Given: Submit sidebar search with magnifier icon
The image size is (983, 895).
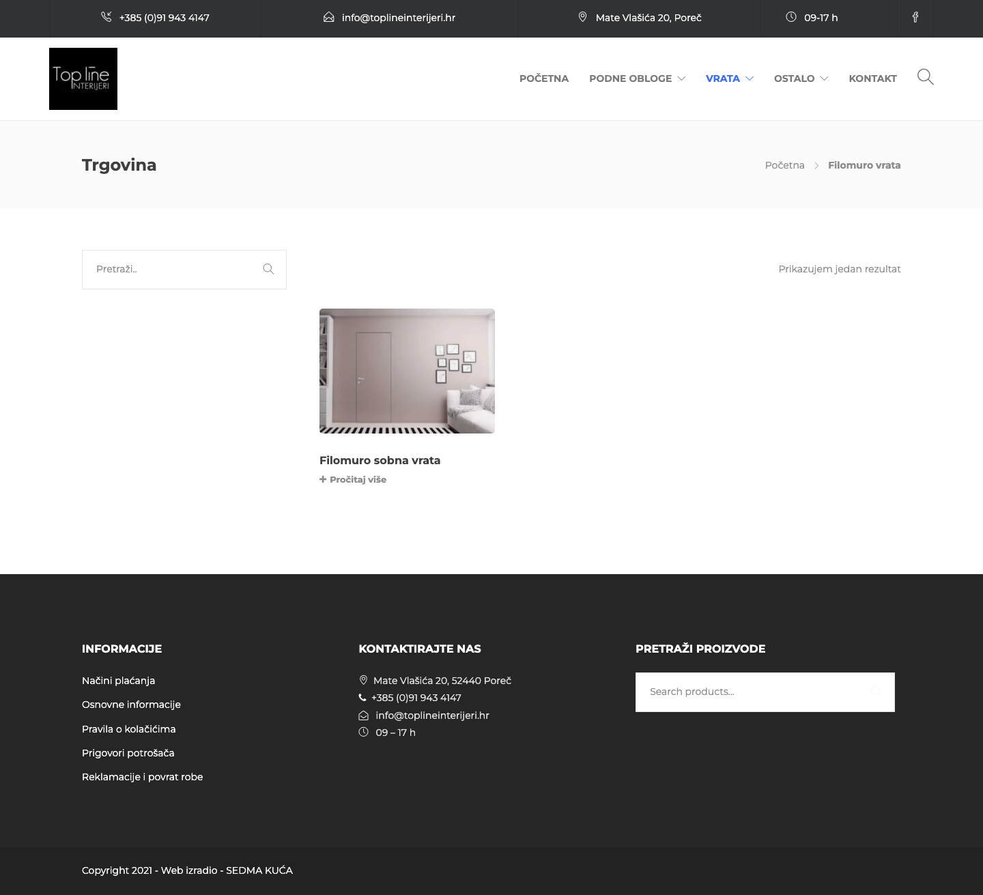Looking at the screenshot, I should [x=268, y=269].
